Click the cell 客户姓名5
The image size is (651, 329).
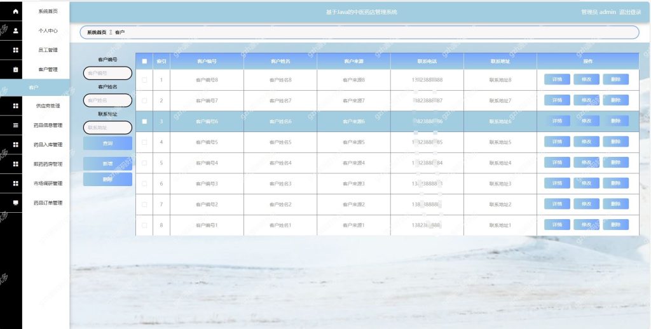click(280, 142)
